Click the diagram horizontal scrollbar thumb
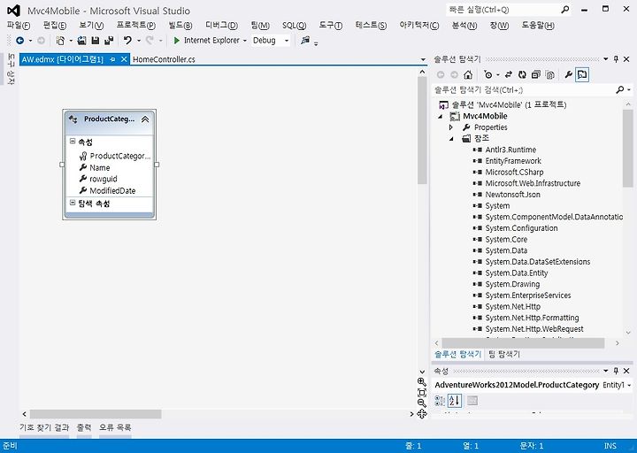This screenshot has height=453, width=637. (96, 414)
